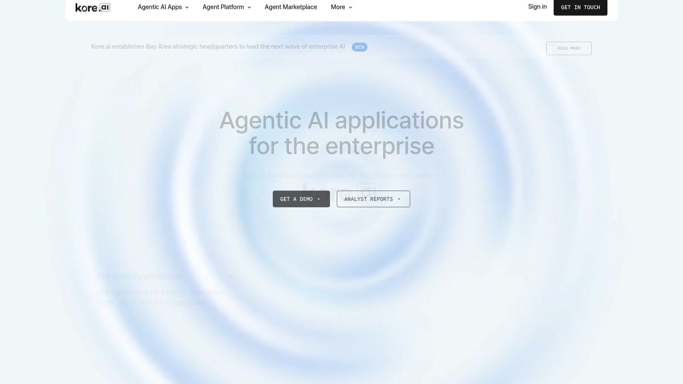Image resolution: width=683 pixels, height=384 pixels.
Task: Click the Kore.ai logo
Action: (93, 7)
